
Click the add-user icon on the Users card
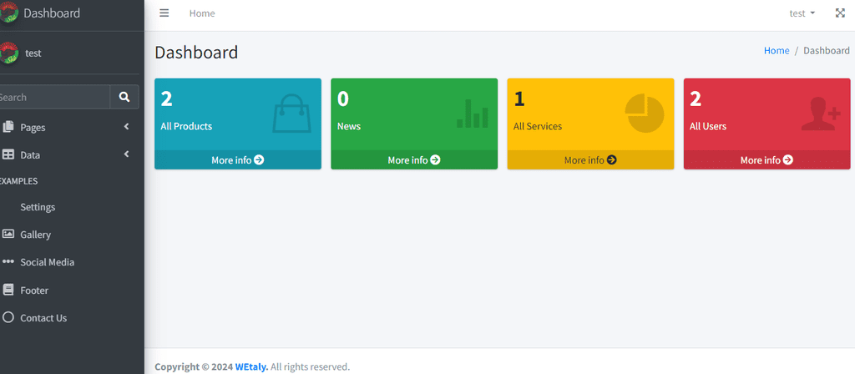click(821, 114)
